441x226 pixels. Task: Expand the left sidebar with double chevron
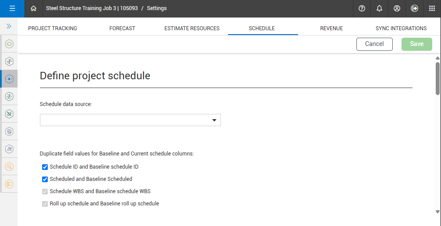click(9, 26)
